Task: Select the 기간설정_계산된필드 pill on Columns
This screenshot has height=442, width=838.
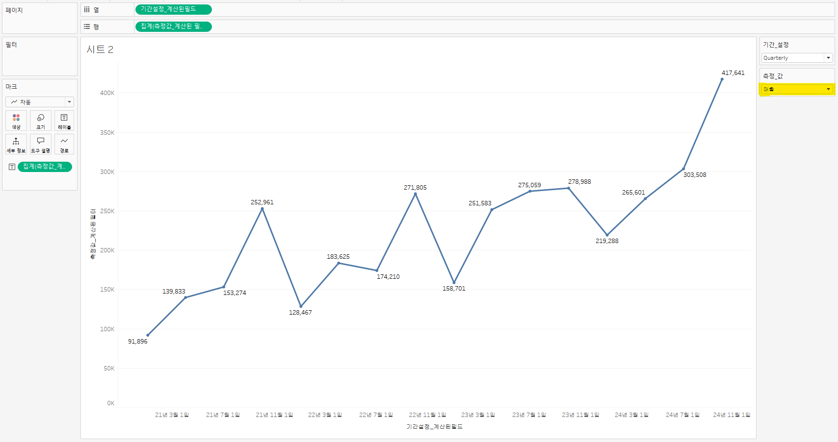Action: 173,9
